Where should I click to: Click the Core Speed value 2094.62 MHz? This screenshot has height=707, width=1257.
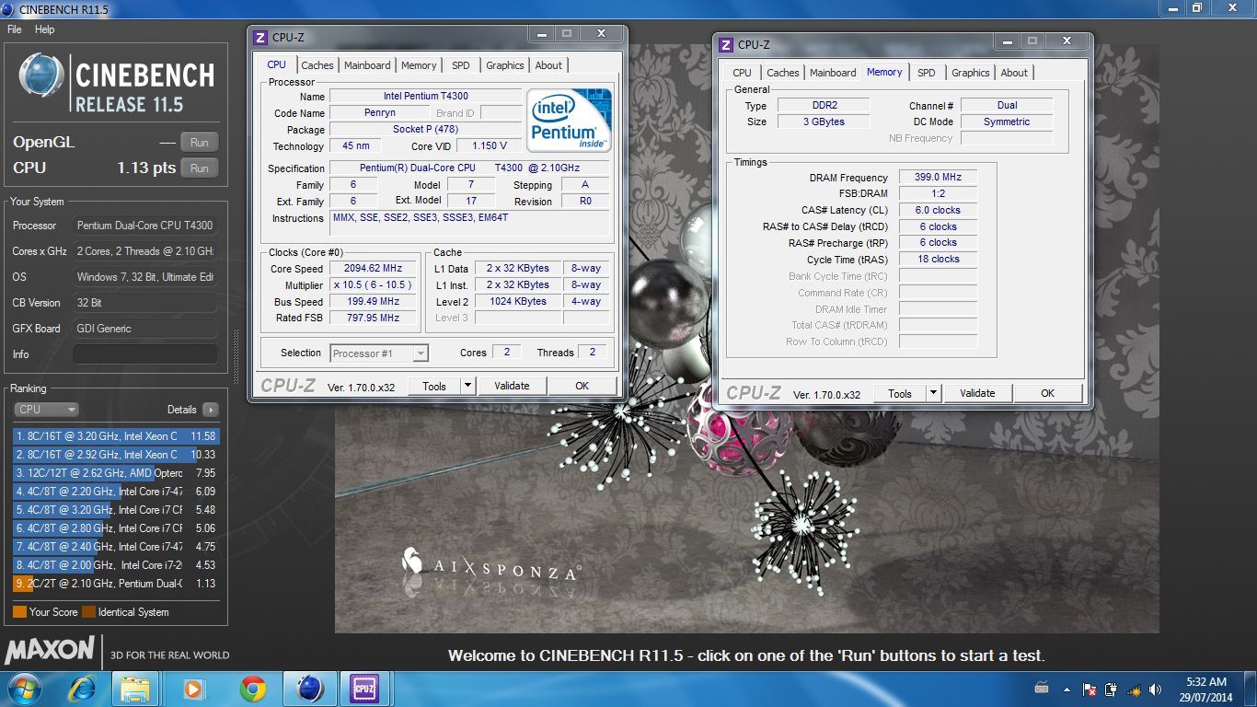point(373,269)
